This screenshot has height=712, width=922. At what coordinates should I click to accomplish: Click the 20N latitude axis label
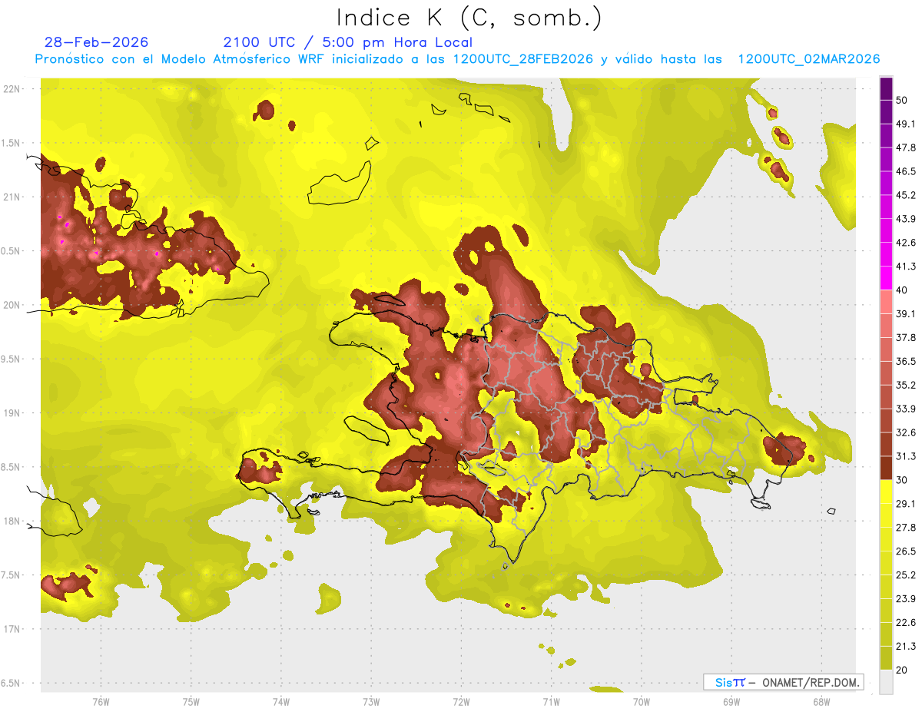coord(12,305)
